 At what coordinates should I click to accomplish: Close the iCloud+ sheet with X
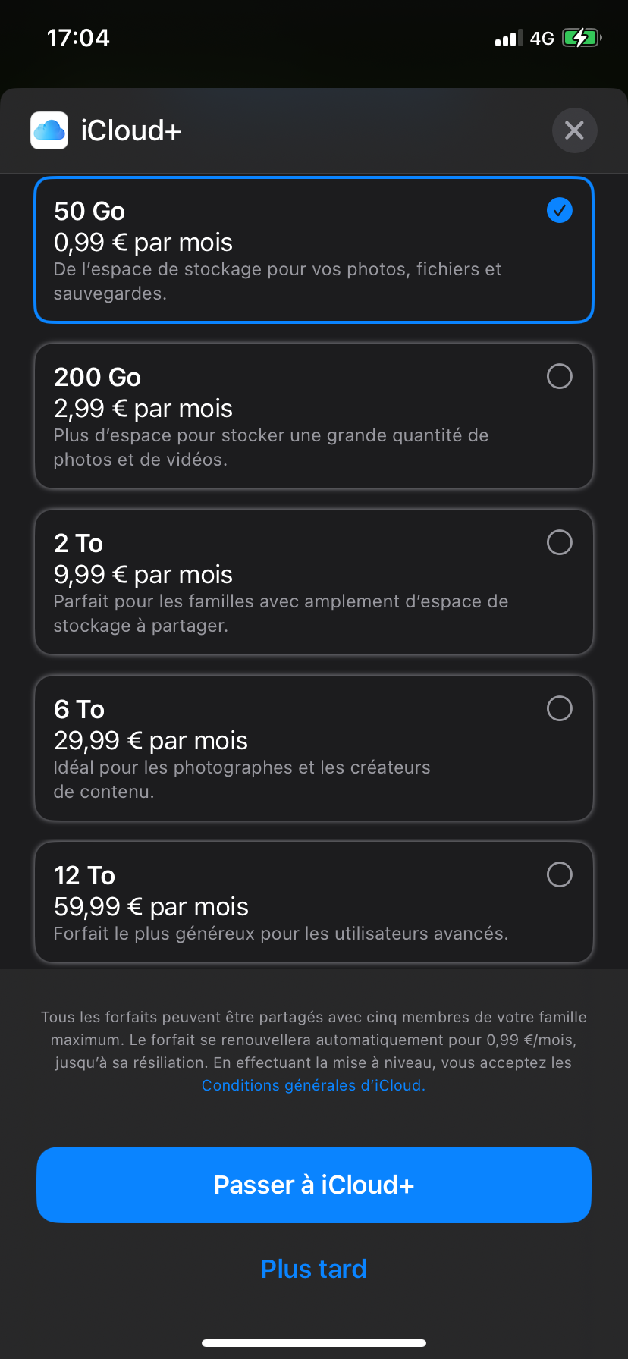pos(574,130)
